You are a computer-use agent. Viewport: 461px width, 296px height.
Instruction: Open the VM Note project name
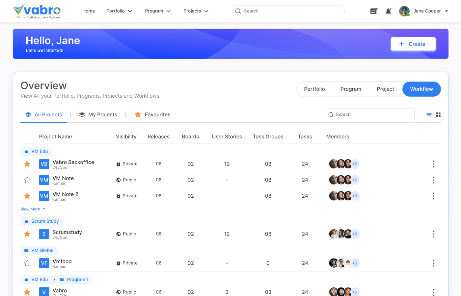(x=63, y=178)
